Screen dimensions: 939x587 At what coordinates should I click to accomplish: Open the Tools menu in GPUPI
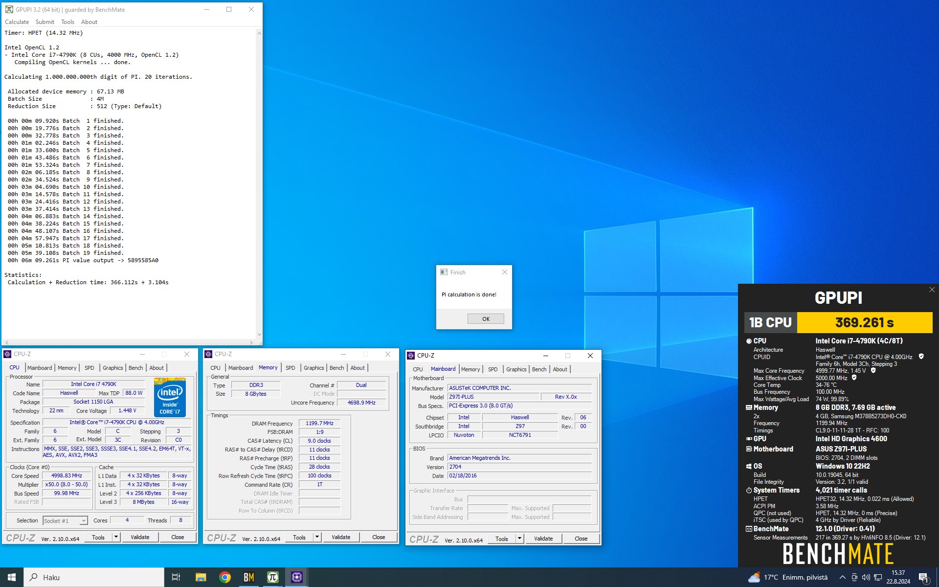67,22
